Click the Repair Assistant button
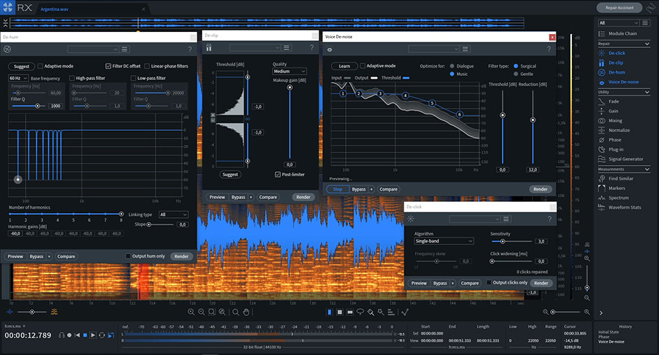This screenshot has height=355, width=659. click(x=619, y=8)
